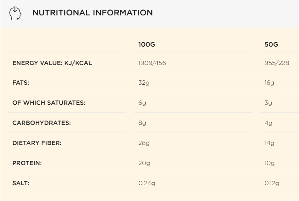299x201 pixels.
Task: Click the 0.24g salt value
Action: point(147,183)
